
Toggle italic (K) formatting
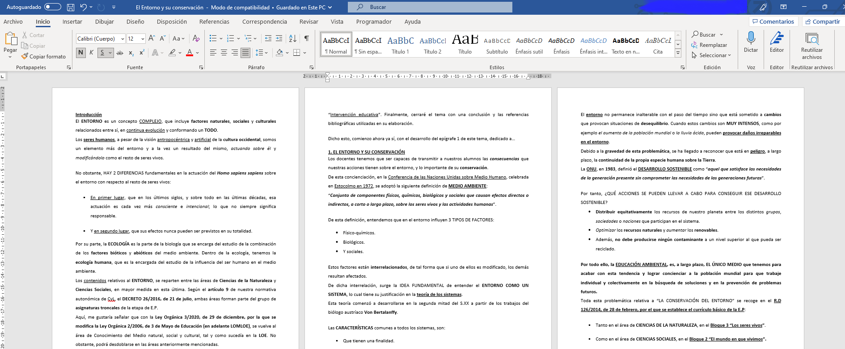(92, 53)
